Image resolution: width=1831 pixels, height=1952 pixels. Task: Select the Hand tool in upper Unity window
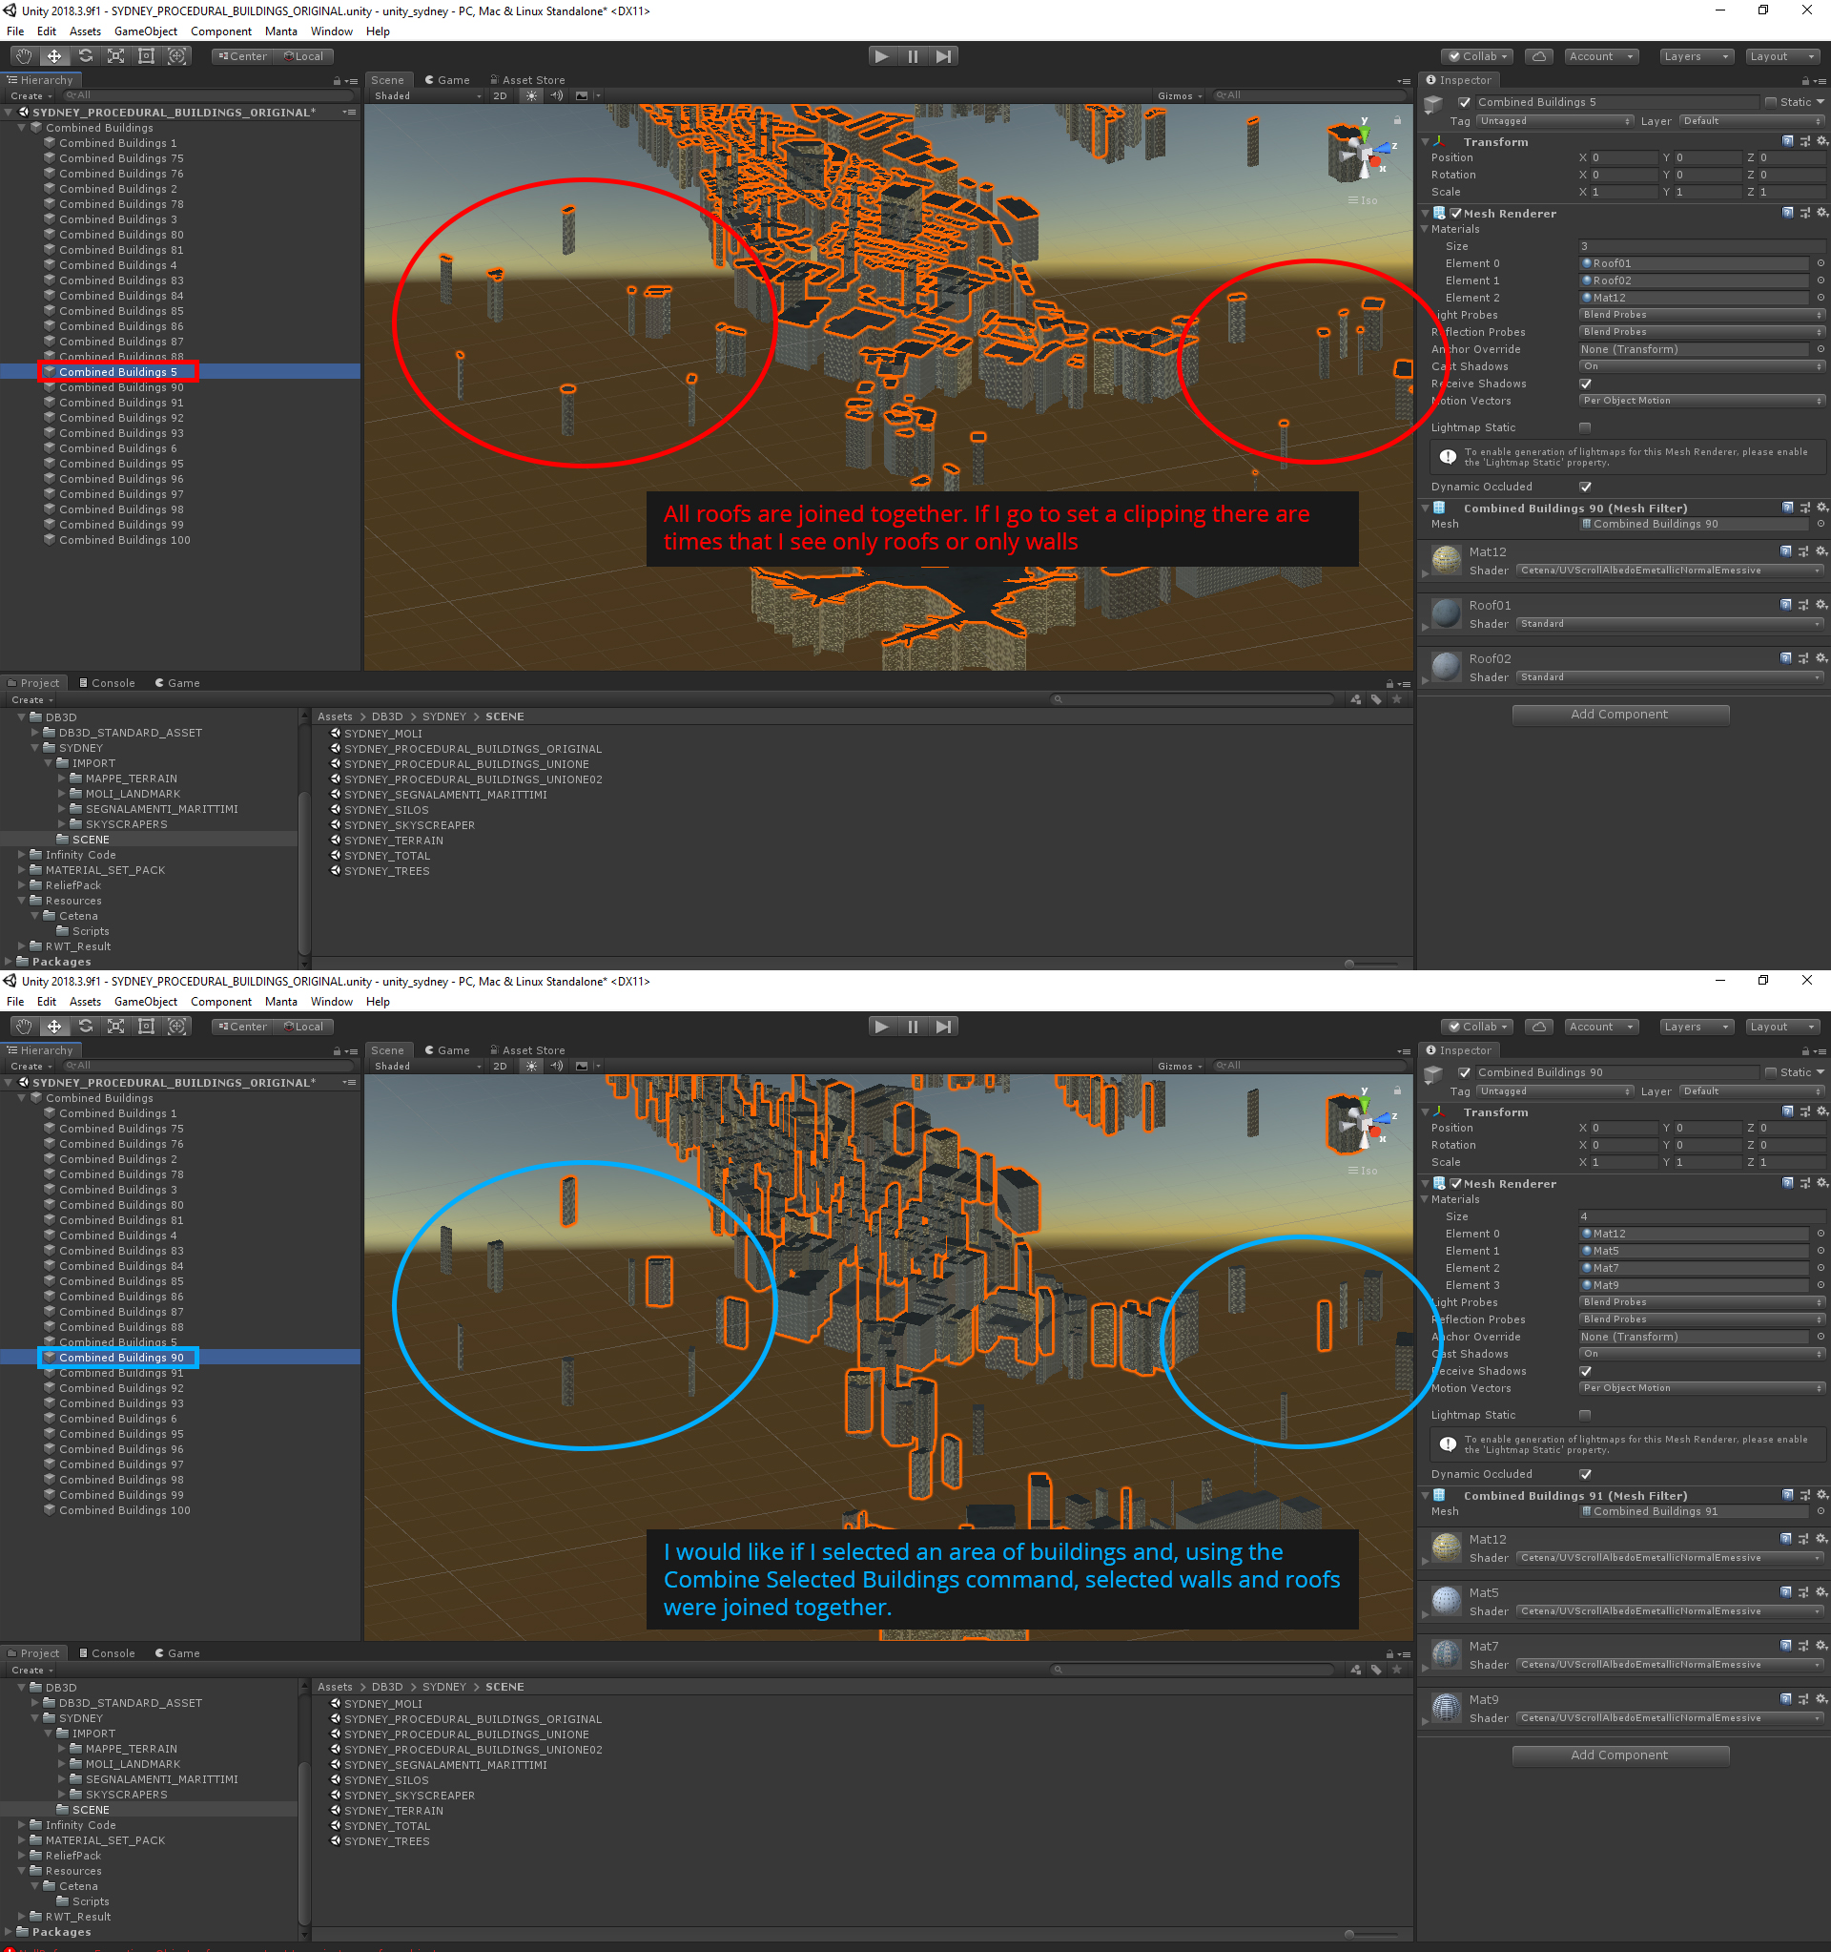tap(24, 56)
